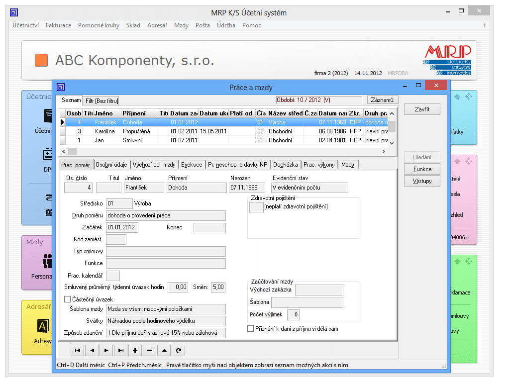
Task: Go to previous record in navigator
Action: (92, 351)
